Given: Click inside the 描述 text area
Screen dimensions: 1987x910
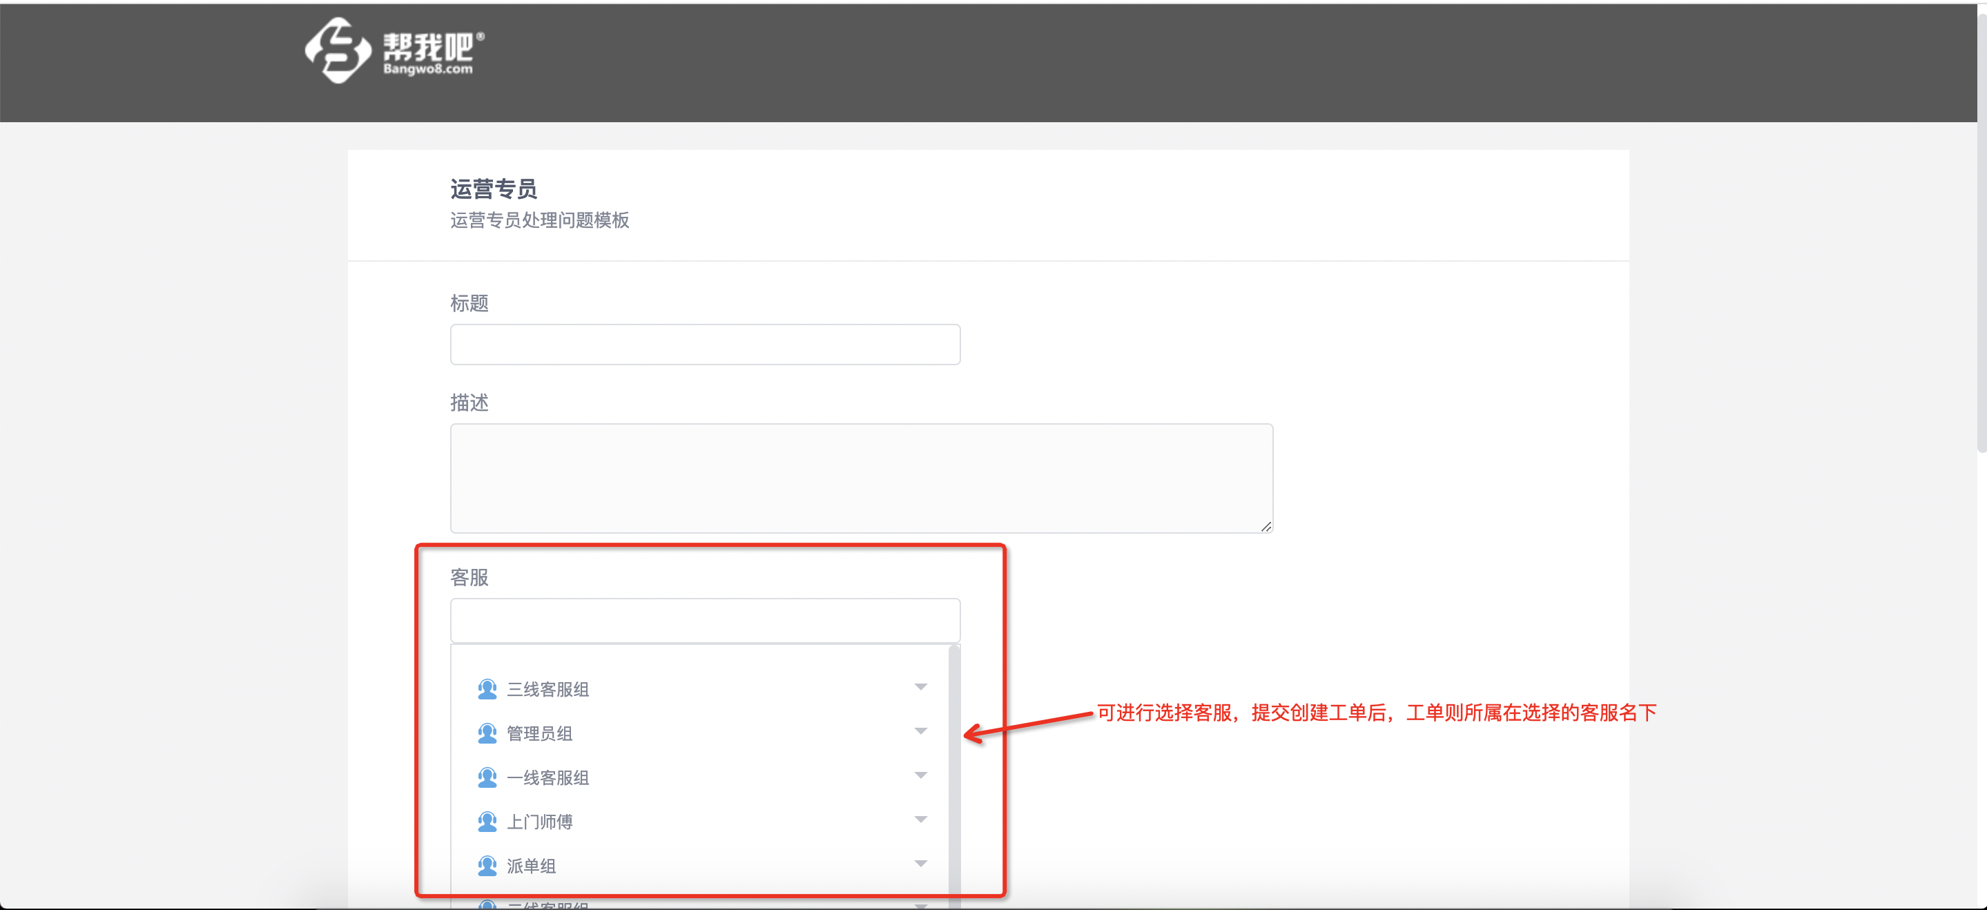Looking at the screenshot, I should (x=862, y=478).
